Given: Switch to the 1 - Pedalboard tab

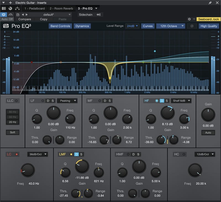Looking at the screenshot, I should pos(35,9).
